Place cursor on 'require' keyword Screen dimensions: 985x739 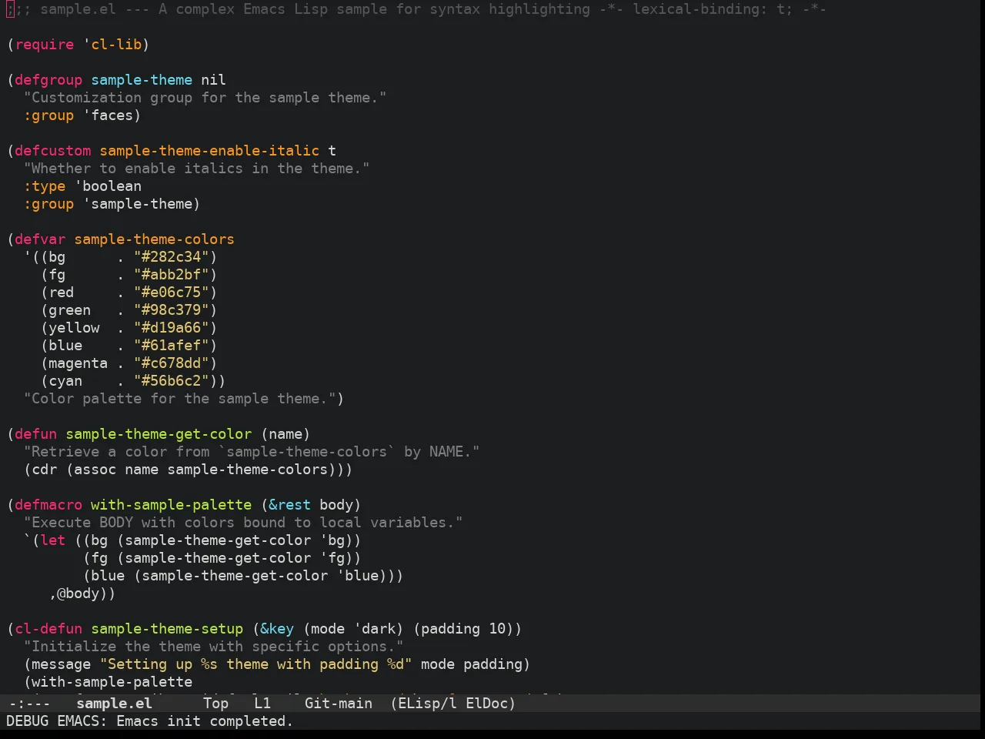45,45
